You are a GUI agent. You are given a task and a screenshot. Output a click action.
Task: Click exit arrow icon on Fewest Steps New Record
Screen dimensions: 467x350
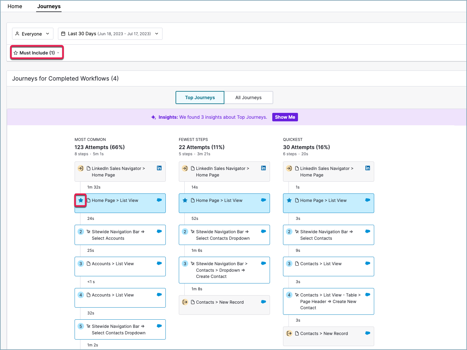click(x=185, y=302)
